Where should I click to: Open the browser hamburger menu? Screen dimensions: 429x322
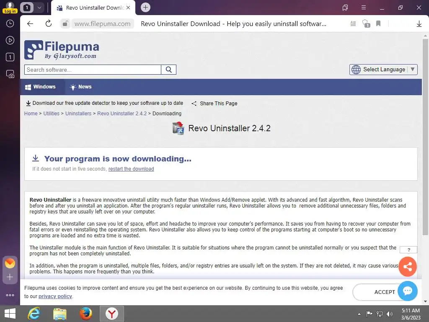pyautogui.click(x=364, y=8)
